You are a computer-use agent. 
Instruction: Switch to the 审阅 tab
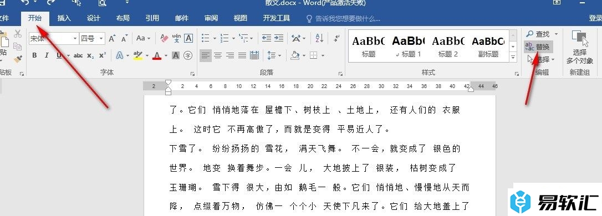(x=211, y=18)
